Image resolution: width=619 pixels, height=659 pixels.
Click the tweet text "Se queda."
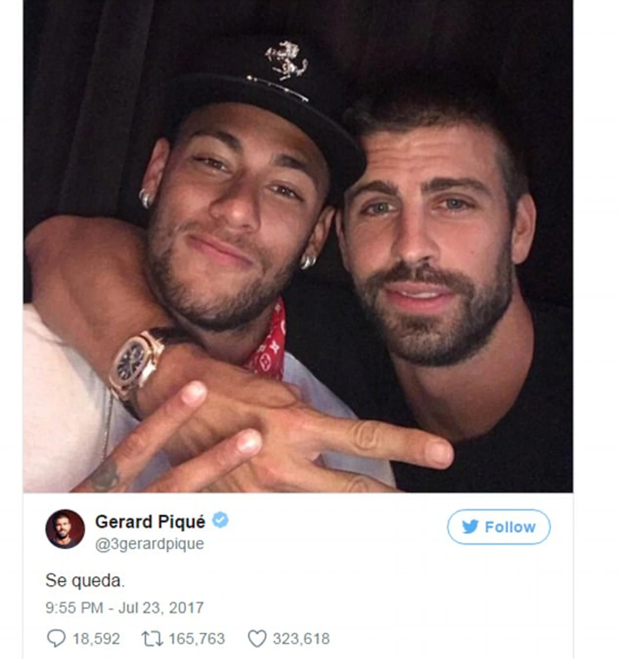click(85, 581)
